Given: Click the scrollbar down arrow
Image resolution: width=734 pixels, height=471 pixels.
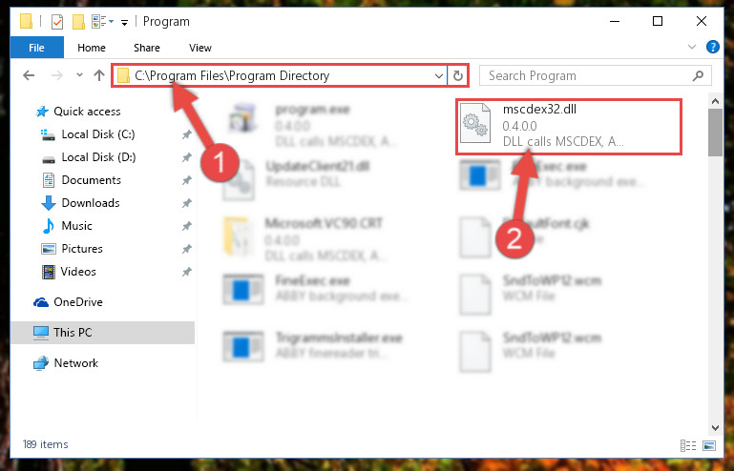Looking at the screenshot, I should pyautogui.click(x=715, y=427).
